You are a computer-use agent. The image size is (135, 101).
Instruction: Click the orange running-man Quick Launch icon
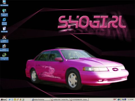pyautogui.click(x=21, y=99)
